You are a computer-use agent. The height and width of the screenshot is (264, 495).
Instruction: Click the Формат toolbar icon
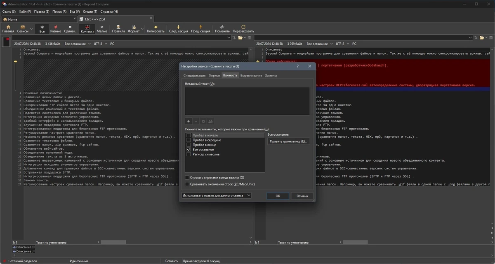(x=134, y=29)
